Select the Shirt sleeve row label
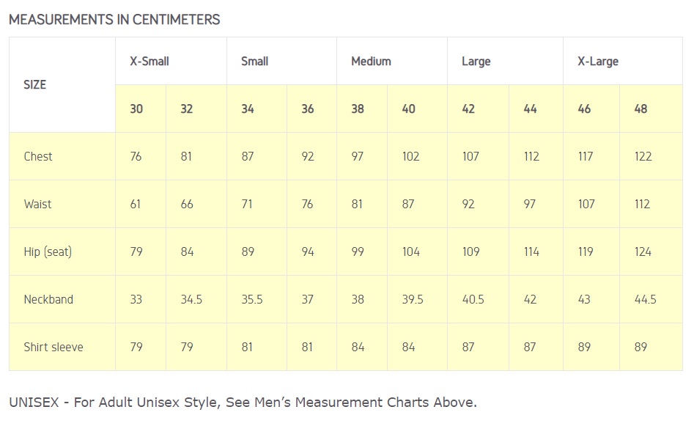Screen dimensions: 694x426 point(53,347)
